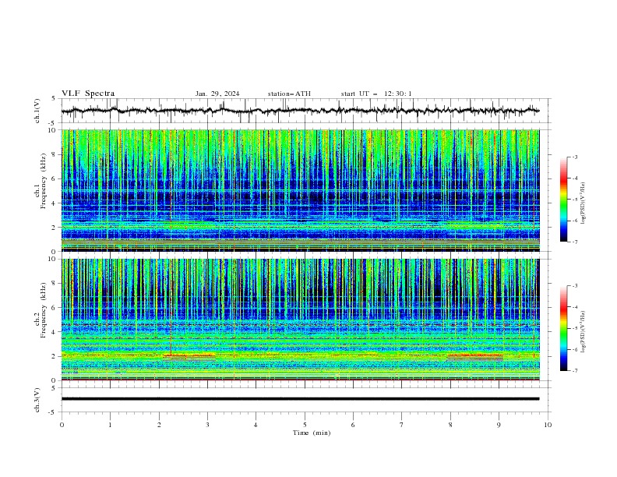The width and height of the screenshot is (617, 477).
Task: Click the ch.1 PSD color scale bar
Action: coord(563,200)
